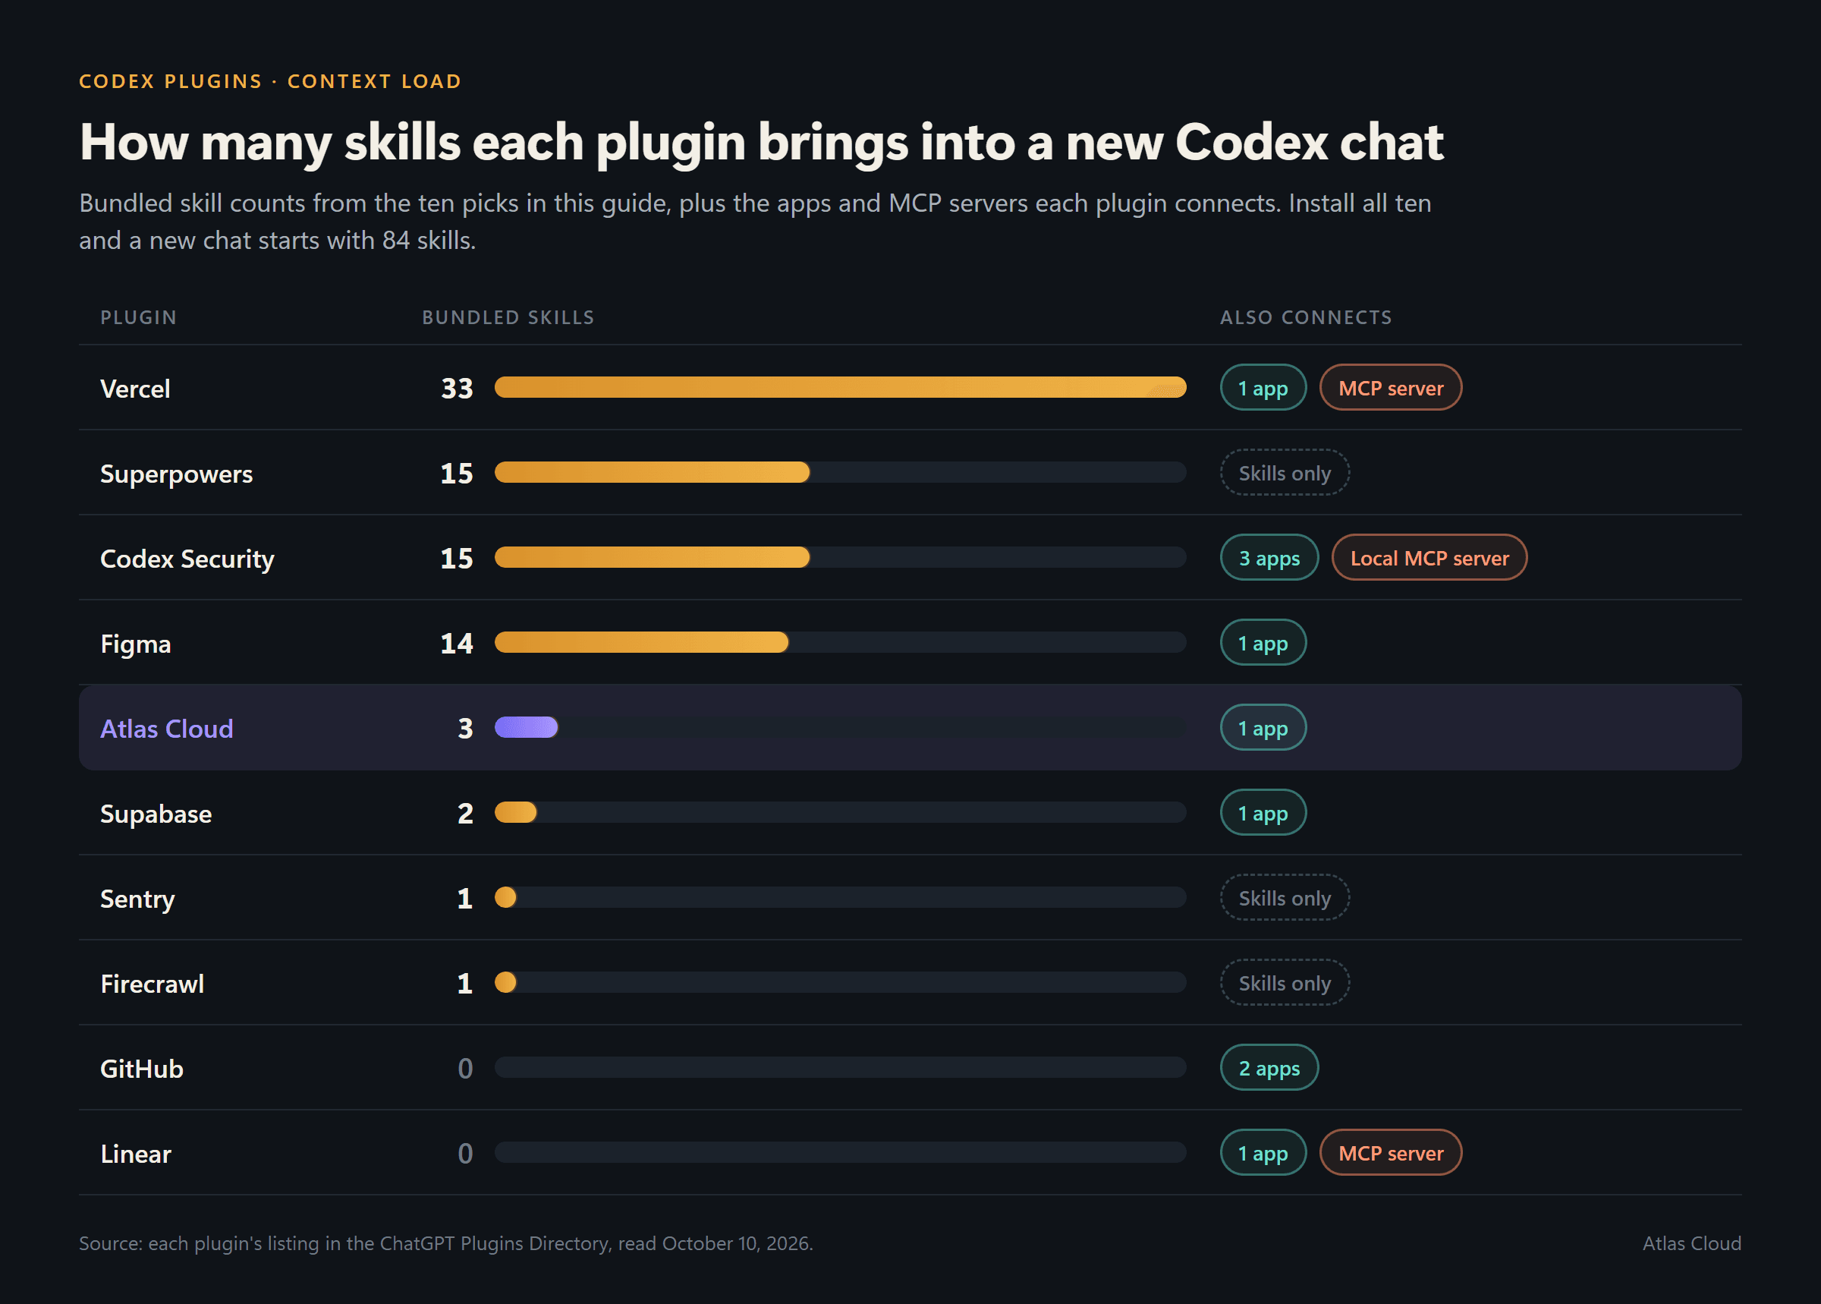Click the Superpowers skill bar
The width and height of the screenshot is (1821, 1304).
click(652, 472)
